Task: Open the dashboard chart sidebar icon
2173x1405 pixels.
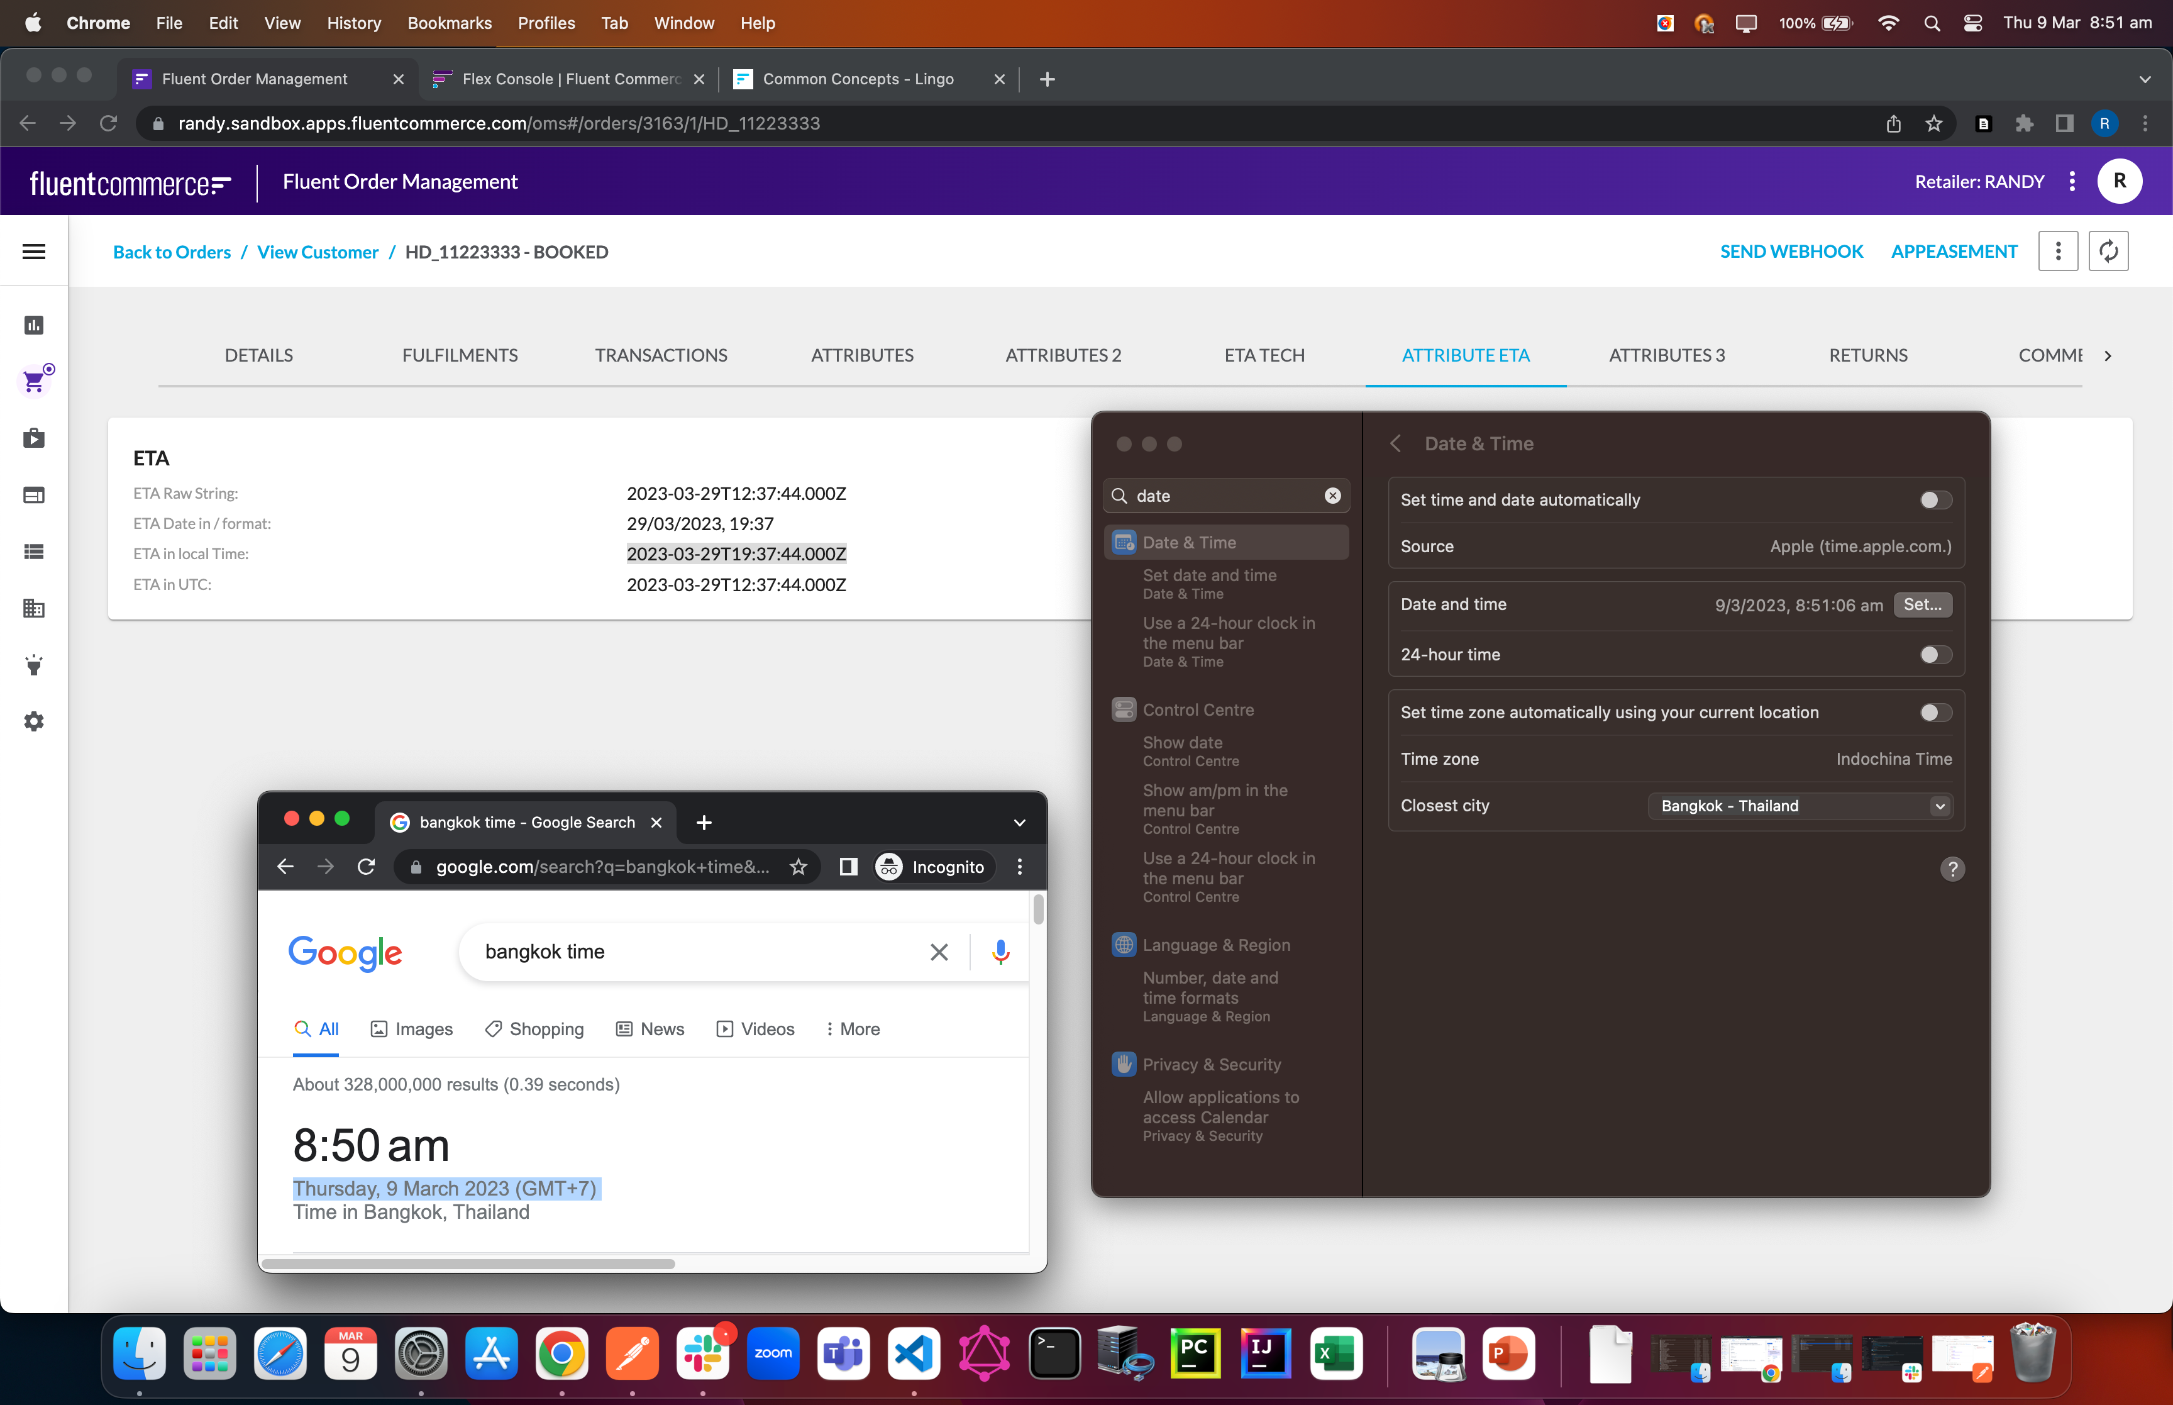Action: click(34, 325)
